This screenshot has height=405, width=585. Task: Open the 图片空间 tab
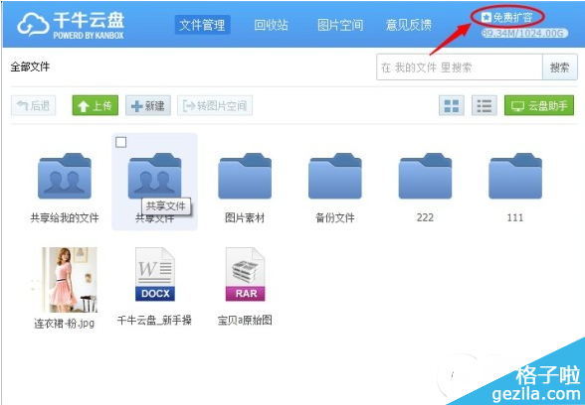pyautogui.click(x=340, y=25)
